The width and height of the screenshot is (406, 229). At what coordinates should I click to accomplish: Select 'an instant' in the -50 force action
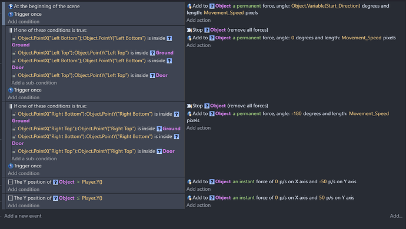tap(244, 181)
